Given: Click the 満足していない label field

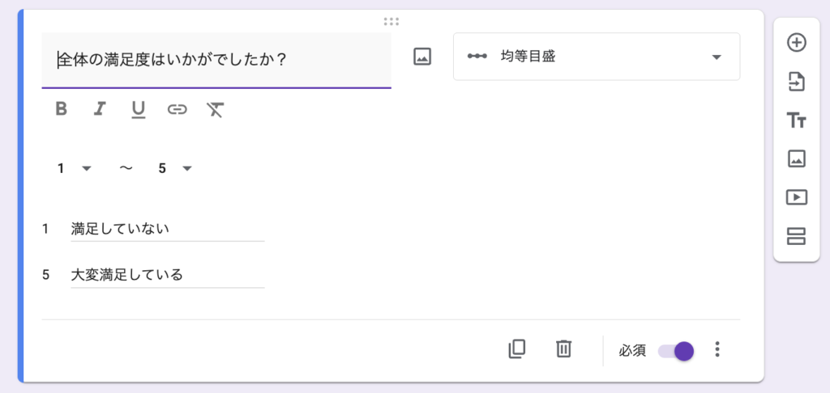Looking at the screenshot, I should point(166,229).
